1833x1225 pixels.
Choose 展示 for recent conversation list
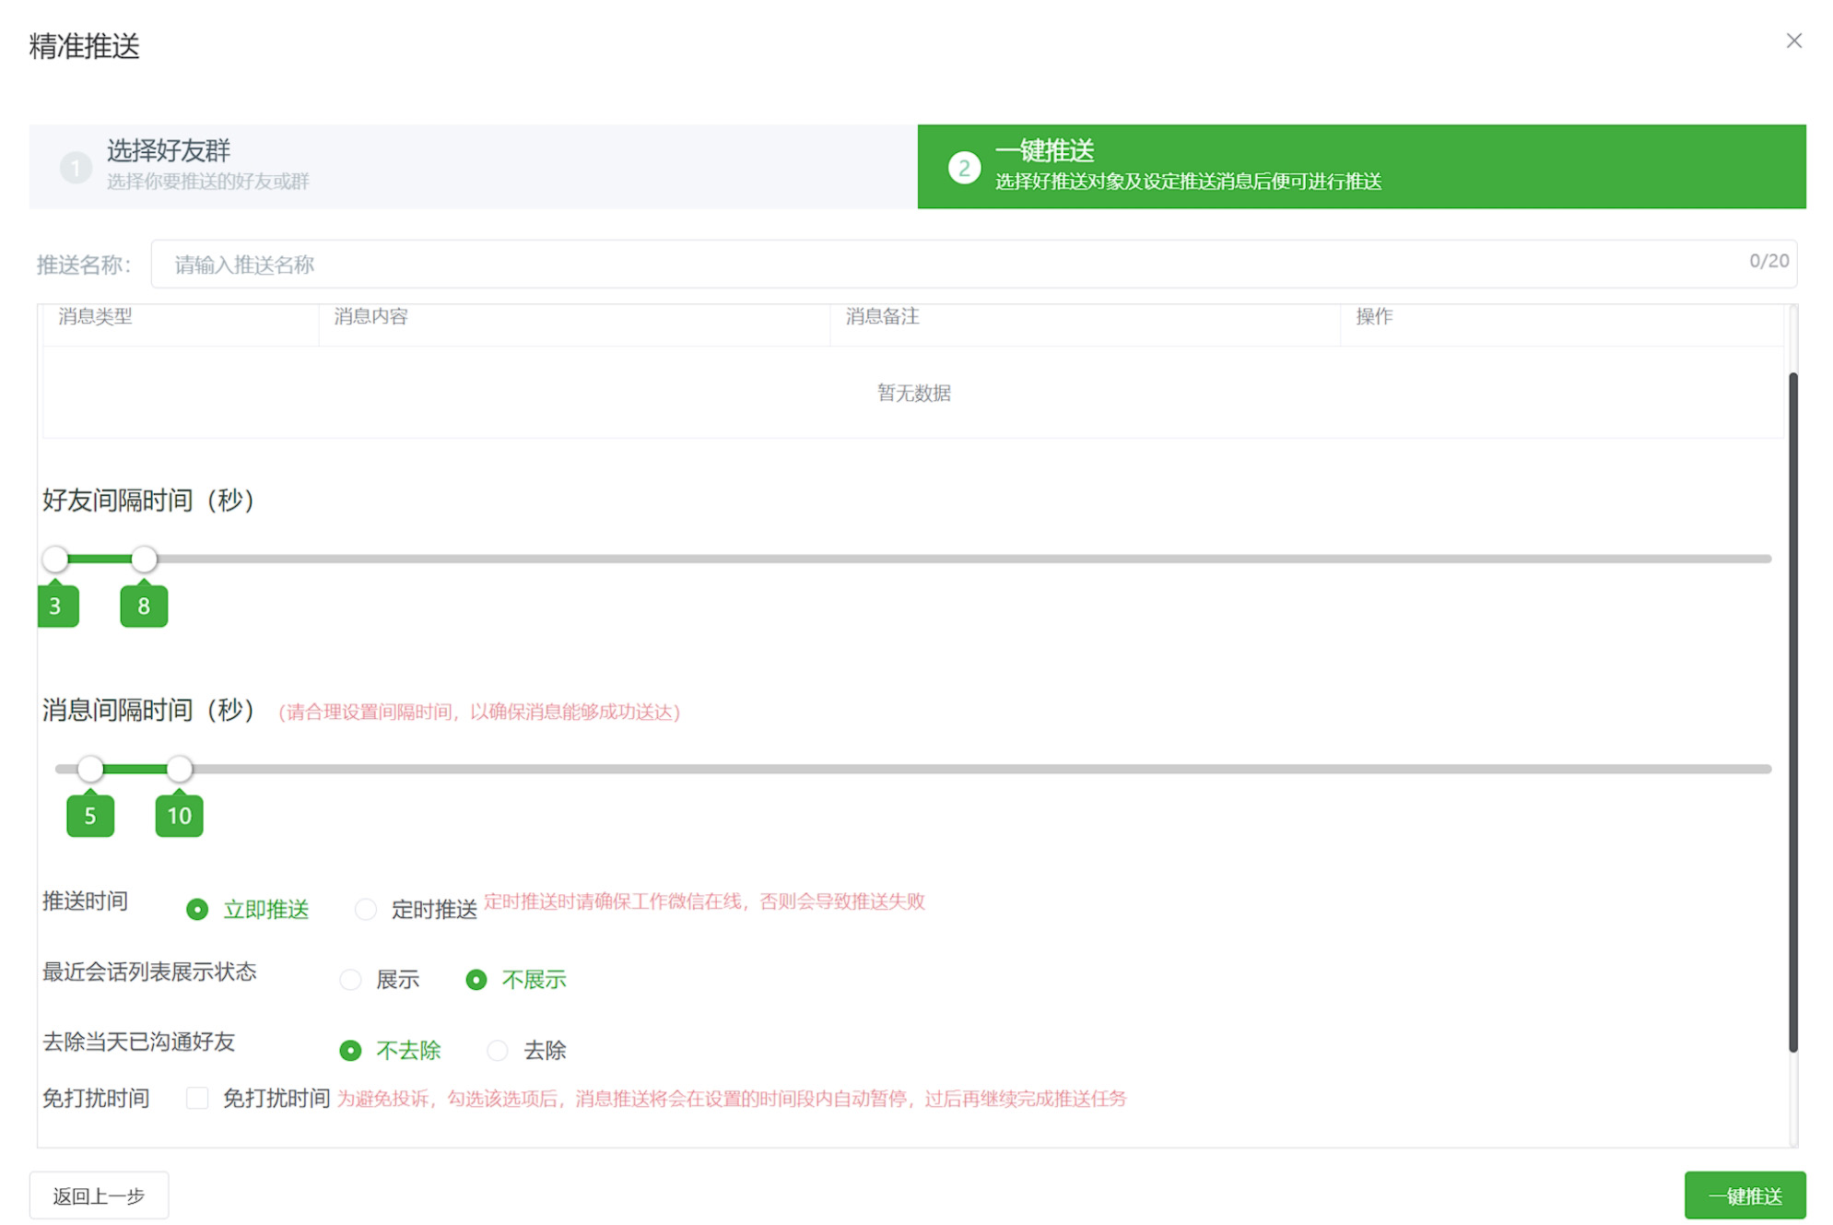350,980
